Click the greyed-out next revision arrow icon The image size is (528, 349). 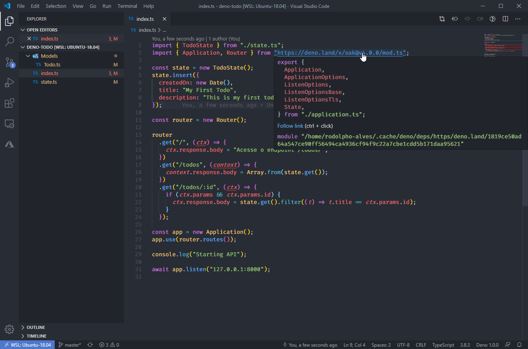click(x=480, y=19)
